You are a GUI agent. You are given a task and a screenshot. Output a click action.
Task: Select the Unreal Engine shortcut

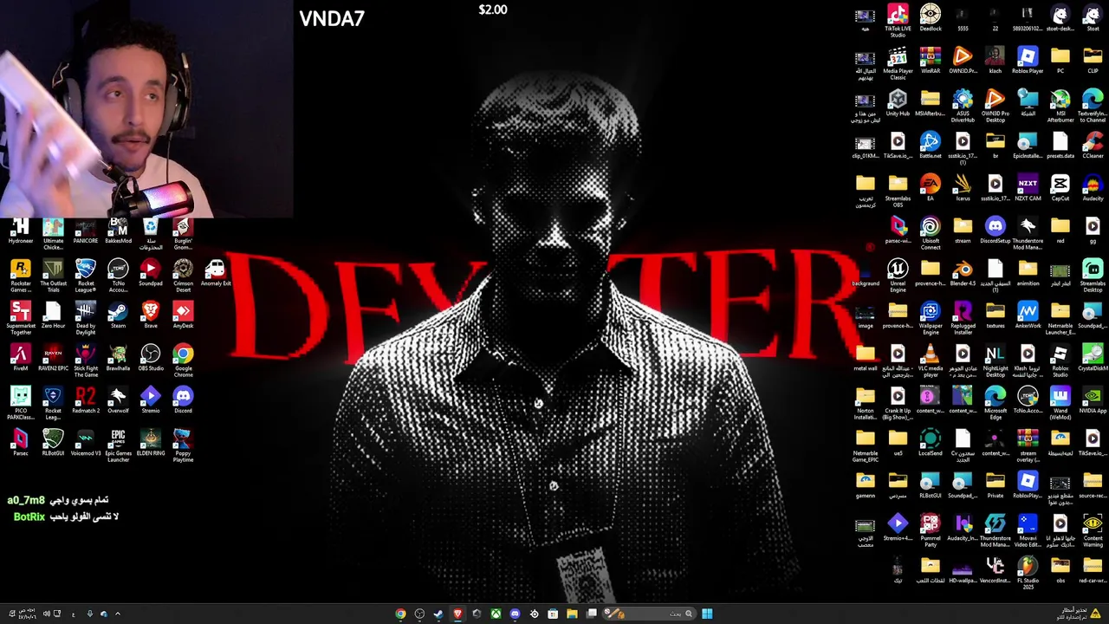(898, 276)
